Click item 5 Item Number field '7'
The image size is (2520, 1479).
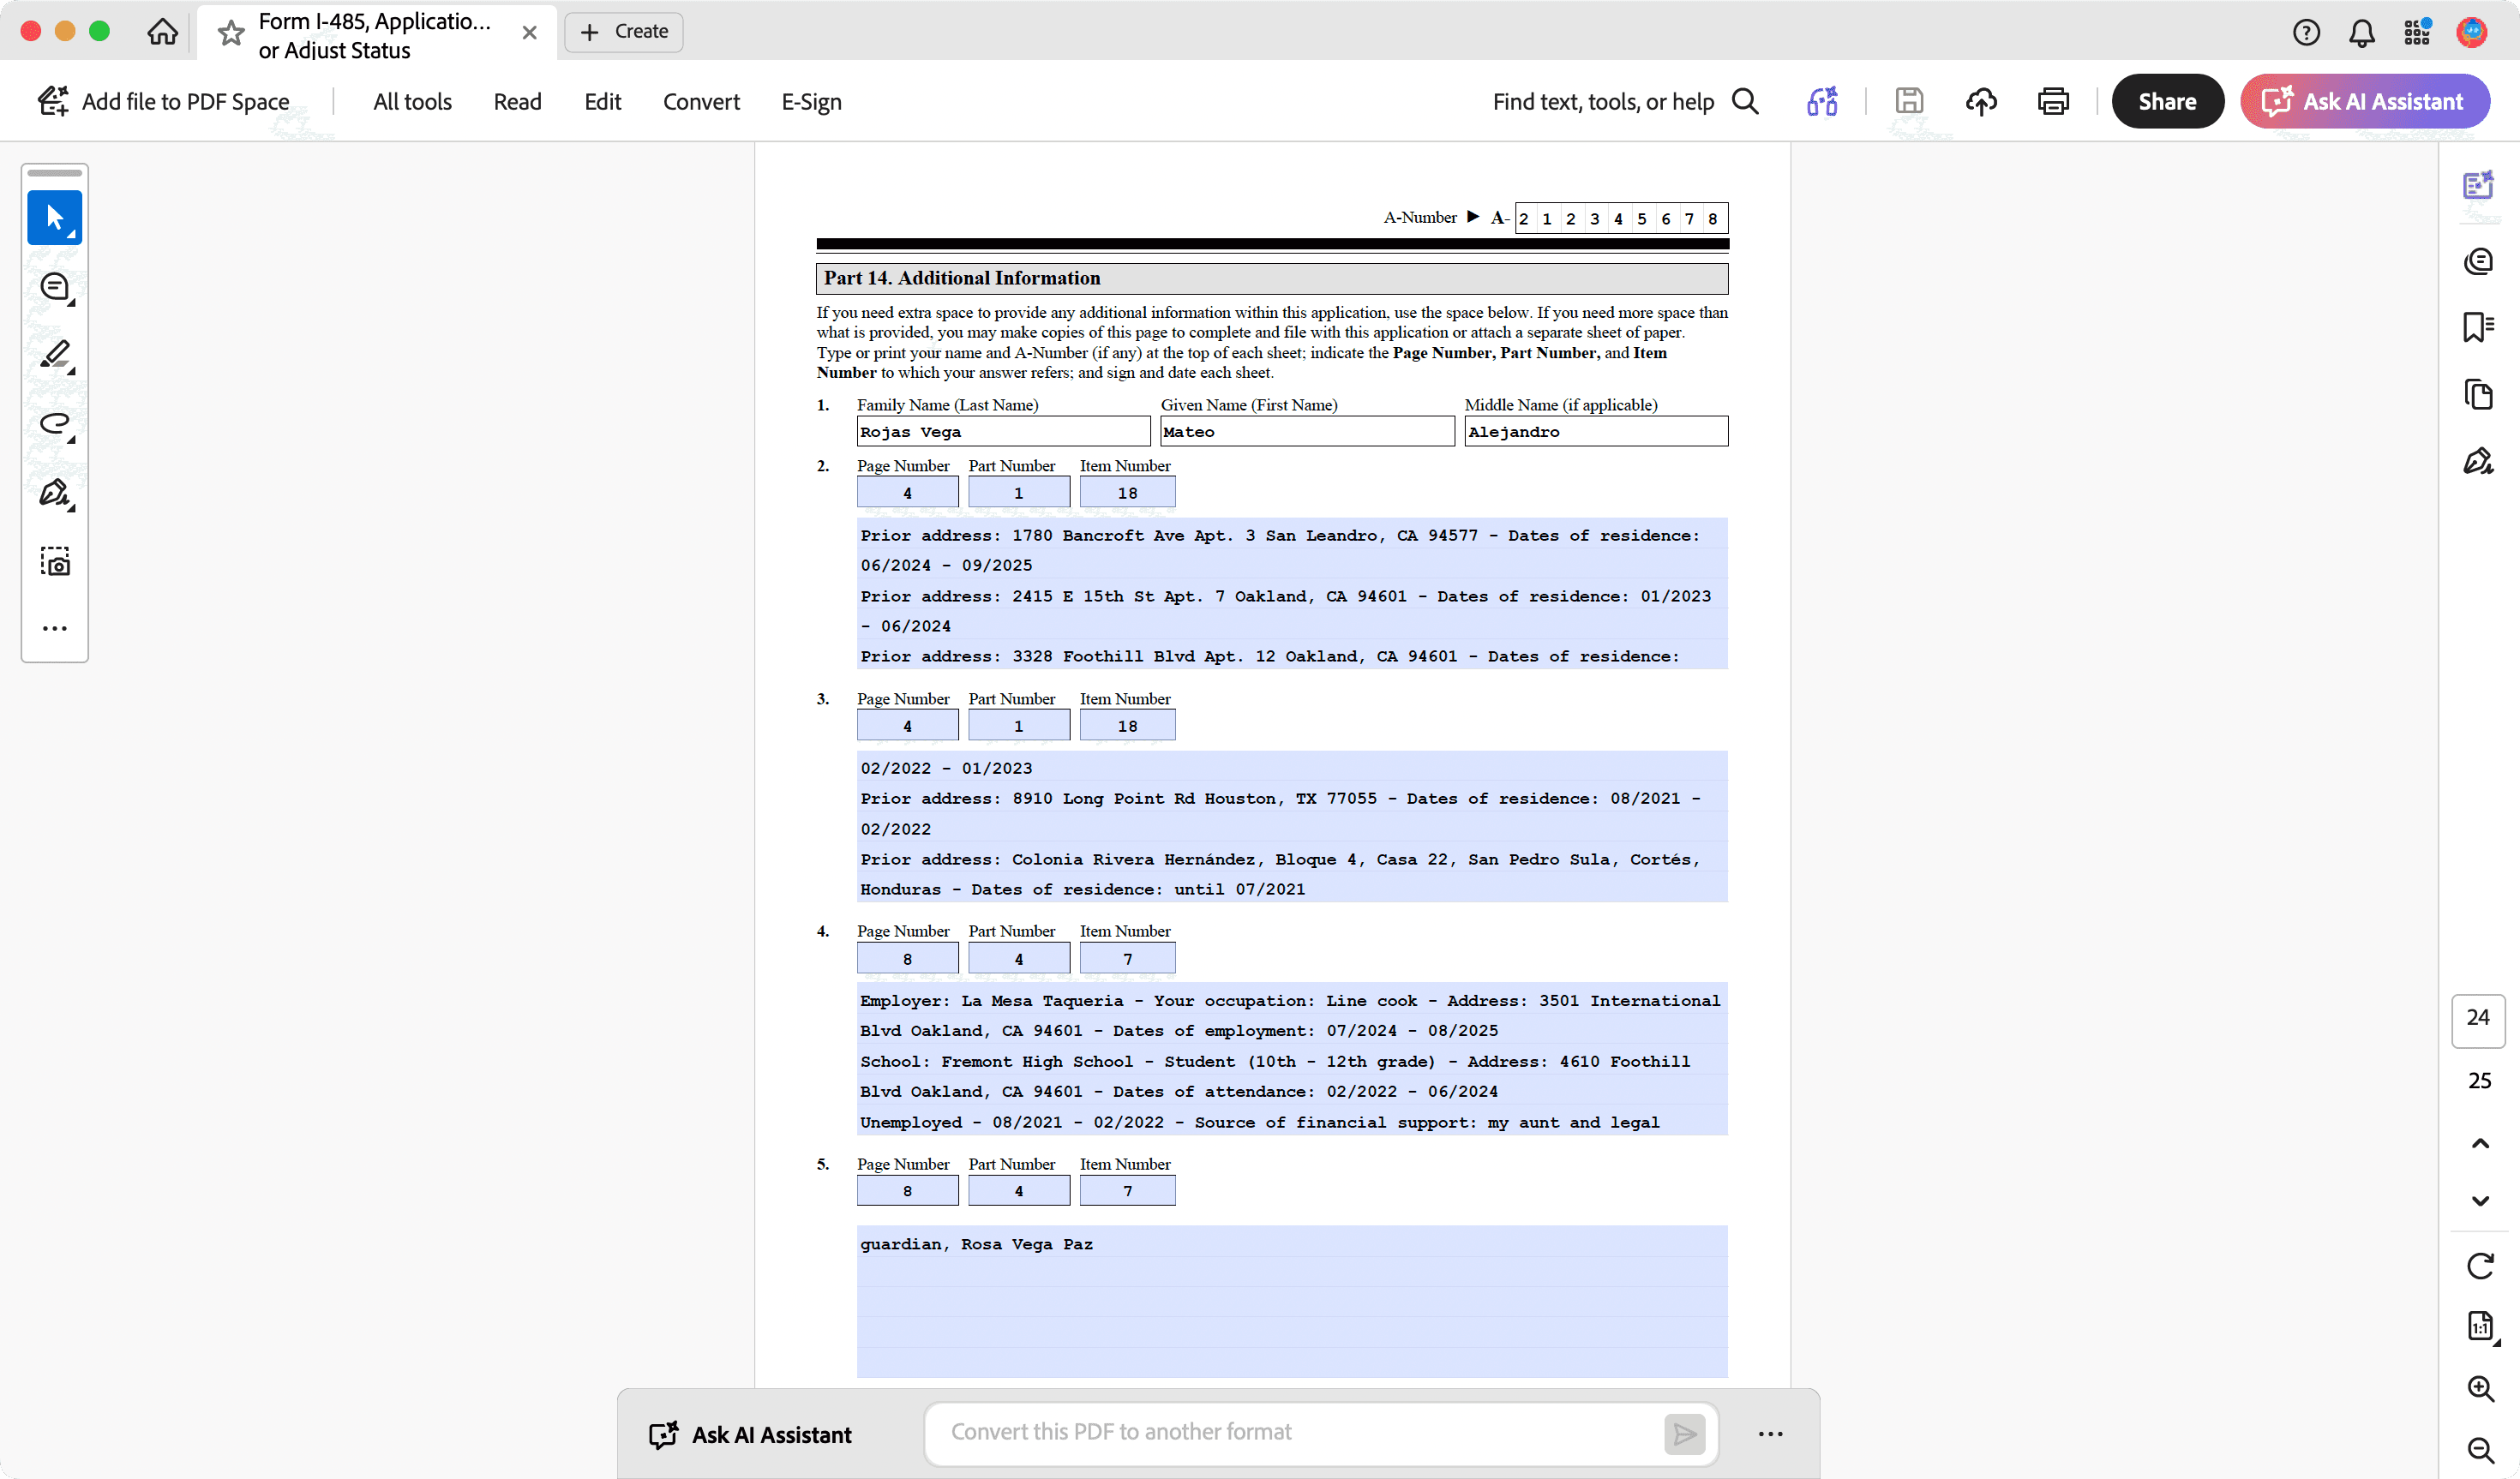[x=1127, y=1191]
